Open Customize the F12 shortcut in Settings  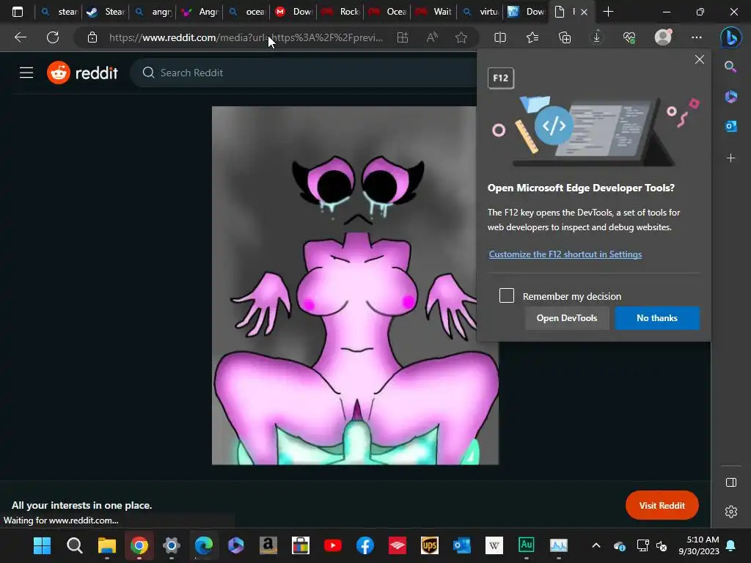[x=565, y=254]
